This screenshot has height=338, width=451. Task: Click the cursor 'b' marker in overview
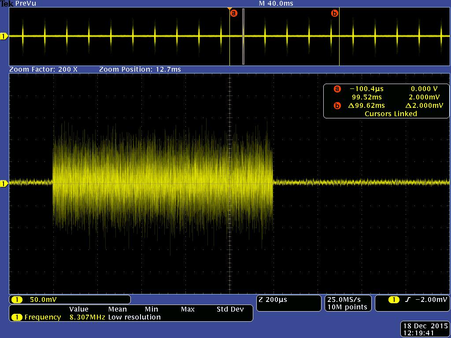(x=335, y=13)
